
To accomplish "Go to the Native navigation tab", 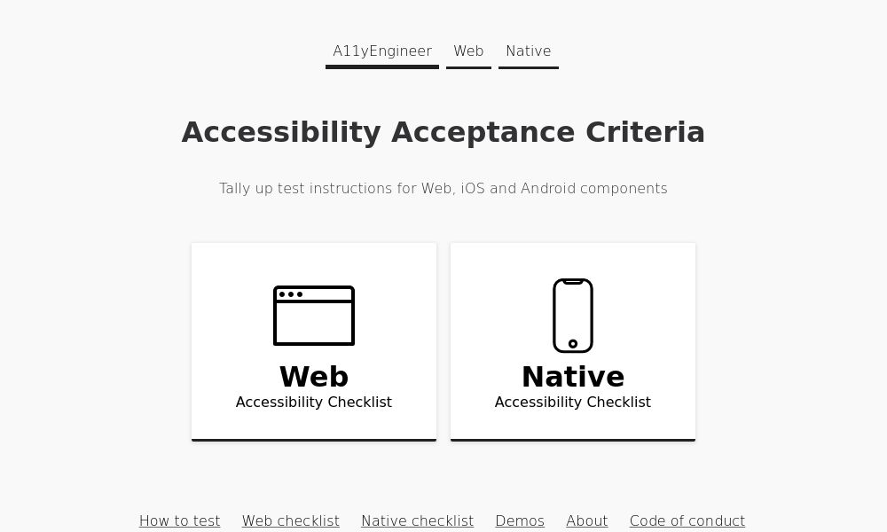I will [528, 51].
